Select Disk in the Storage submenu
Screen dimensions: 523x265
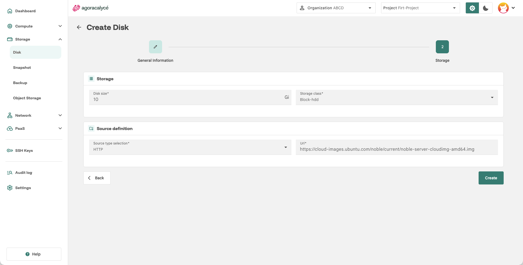(35, 52)
